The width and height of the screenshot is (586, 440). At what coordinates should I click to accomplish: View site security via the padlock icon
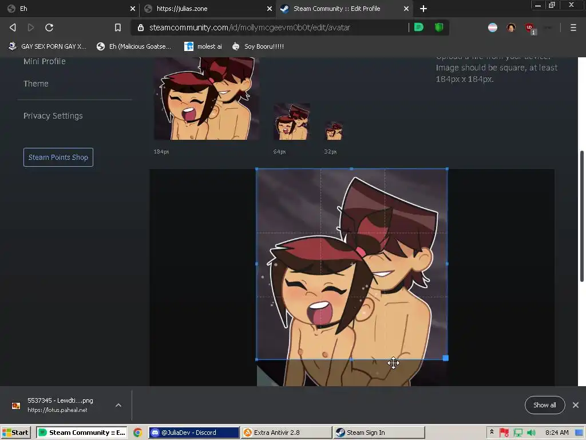[141, 27]
